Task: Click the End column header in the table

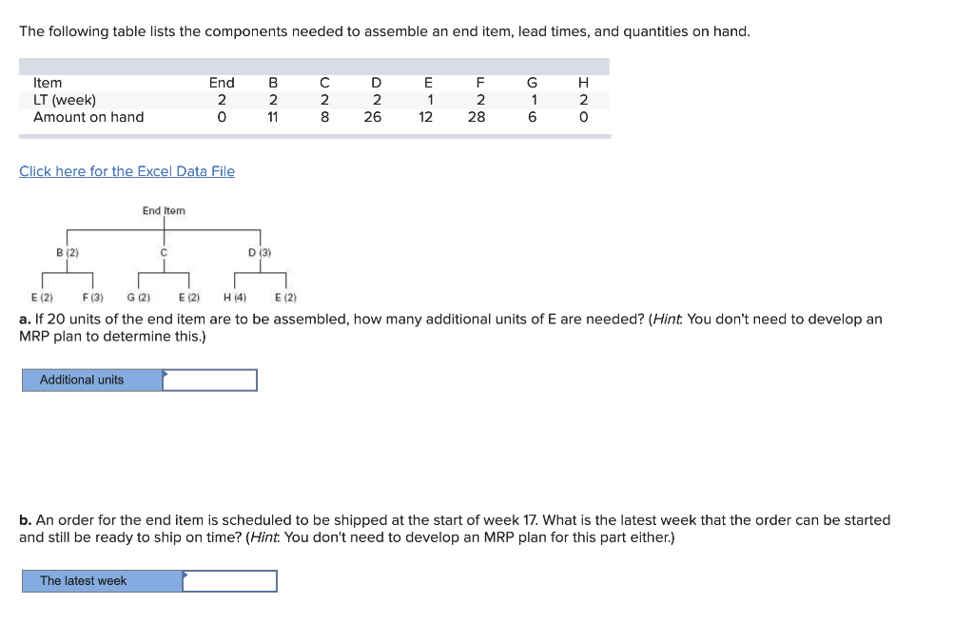Action: [x=221, y=83]
